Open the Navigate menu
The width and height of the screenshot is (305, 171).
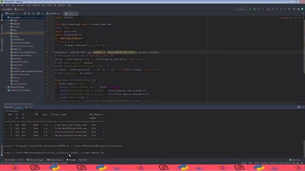20,5
